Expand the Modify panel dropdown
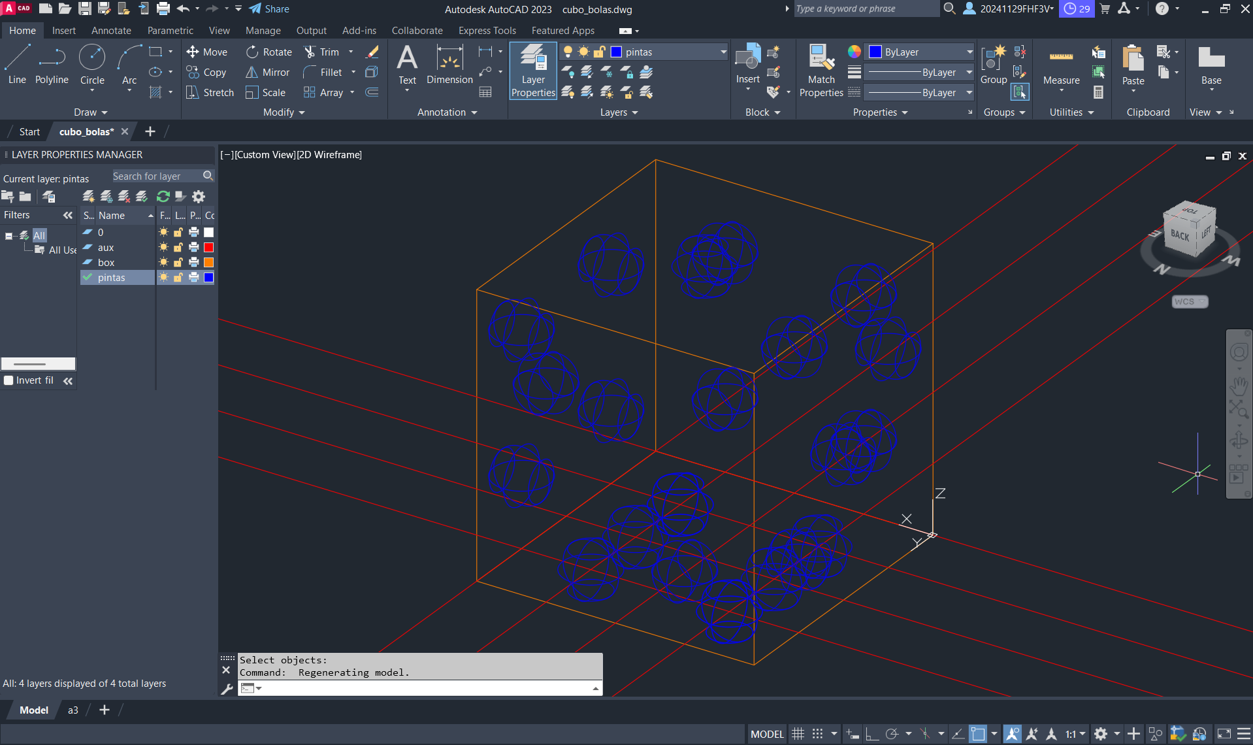Screen dimensions: 1253x745 pos(284,112)
